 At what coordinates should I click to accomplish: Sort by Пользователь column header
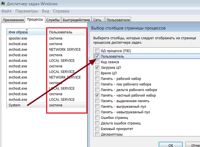pyautogui.click(x=66, y=32)
